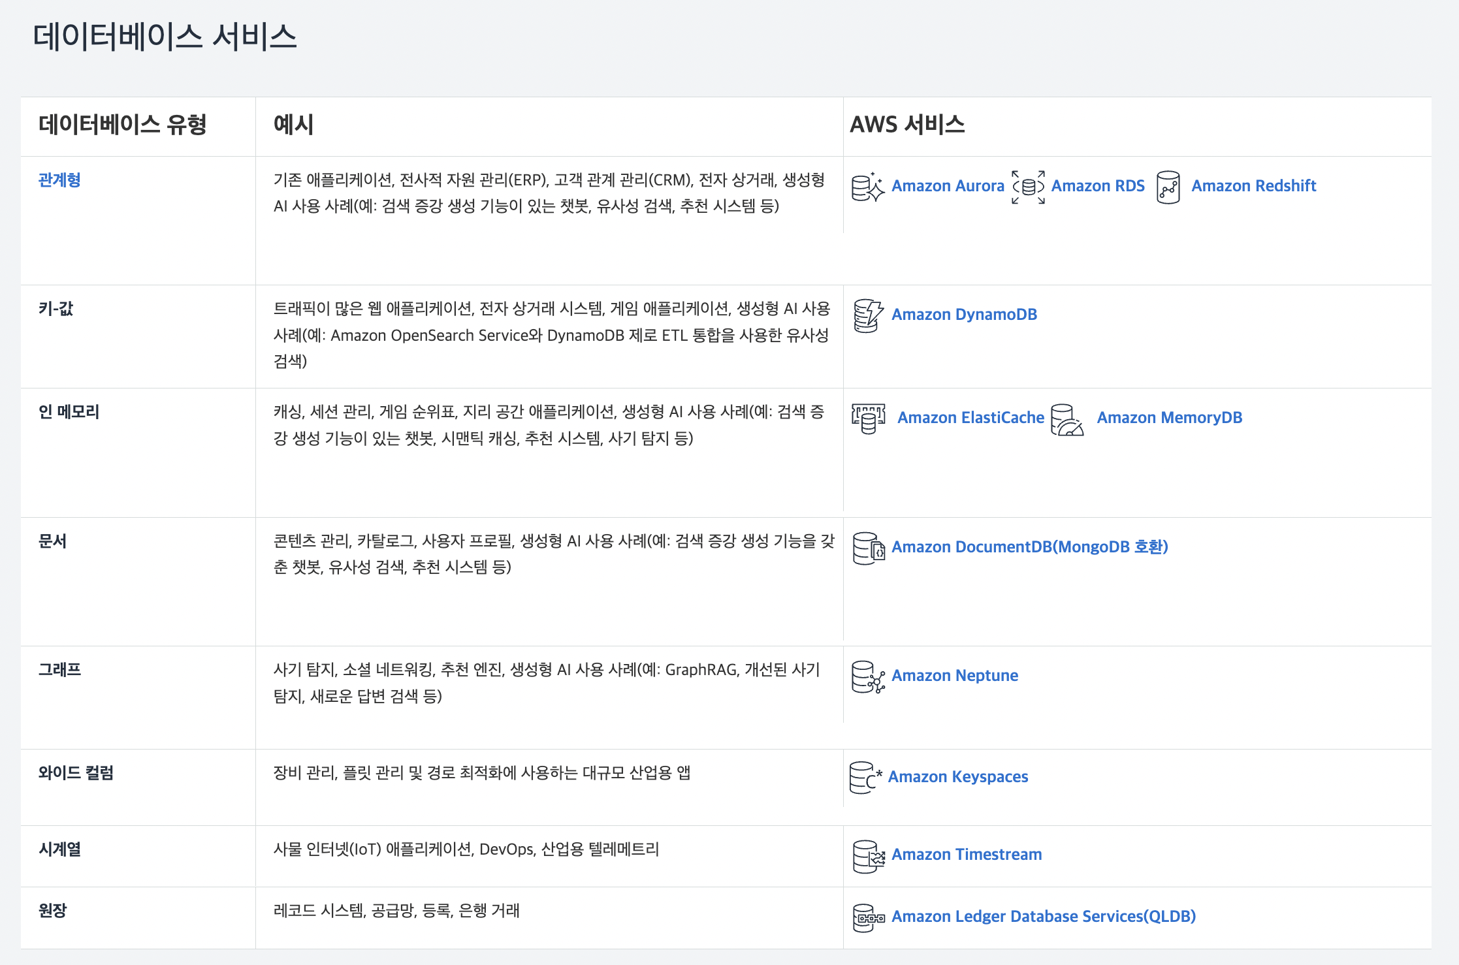The width and height of the screenshot is (1459, 965).
Task: Open the Amazon Aurora link
Action: 948,186
